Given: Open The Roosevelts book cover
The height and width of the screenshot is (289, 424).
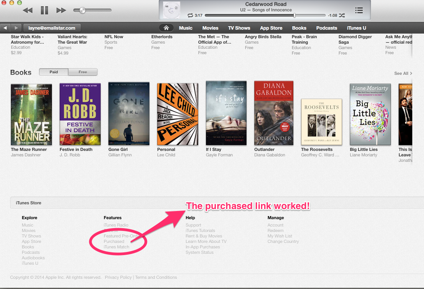Looking at the screenshot, I should pyautogui.click(x=321, y=122).
